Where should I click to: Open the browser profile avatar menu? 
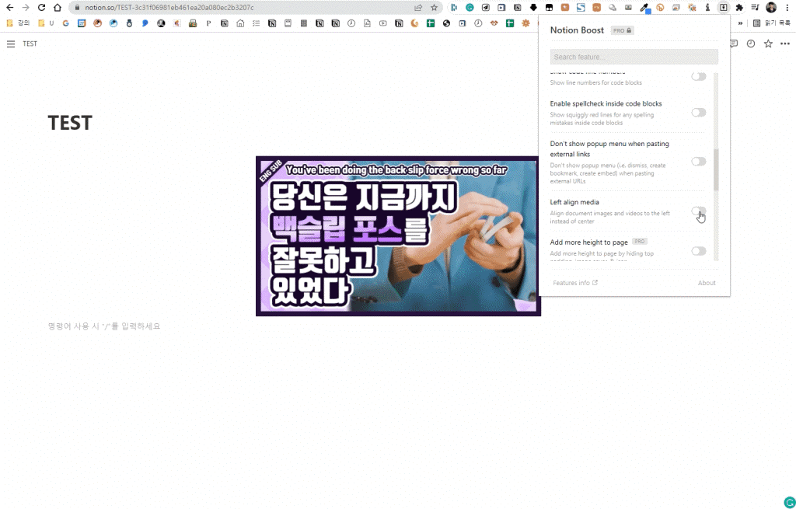click(770, 8)
